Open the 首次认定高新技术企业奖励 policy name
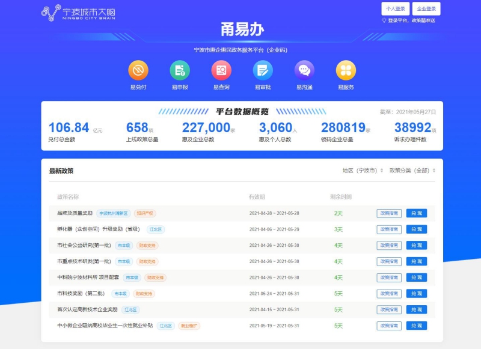Screen dimensions: 481x349 [x=87, y=309]
